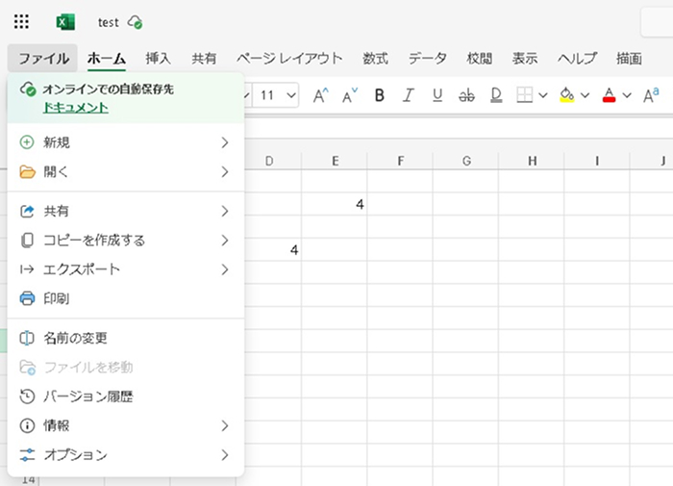The width and height of the screenshot is (673, 486).
Task: Click the cloud saved status icon beside test
Action: (135, 22)
